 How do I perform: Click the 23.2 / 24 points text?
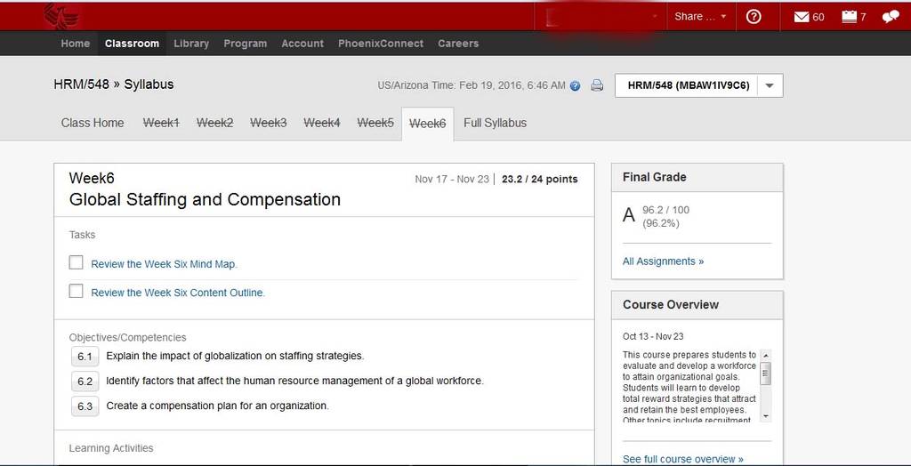[540, 179]
